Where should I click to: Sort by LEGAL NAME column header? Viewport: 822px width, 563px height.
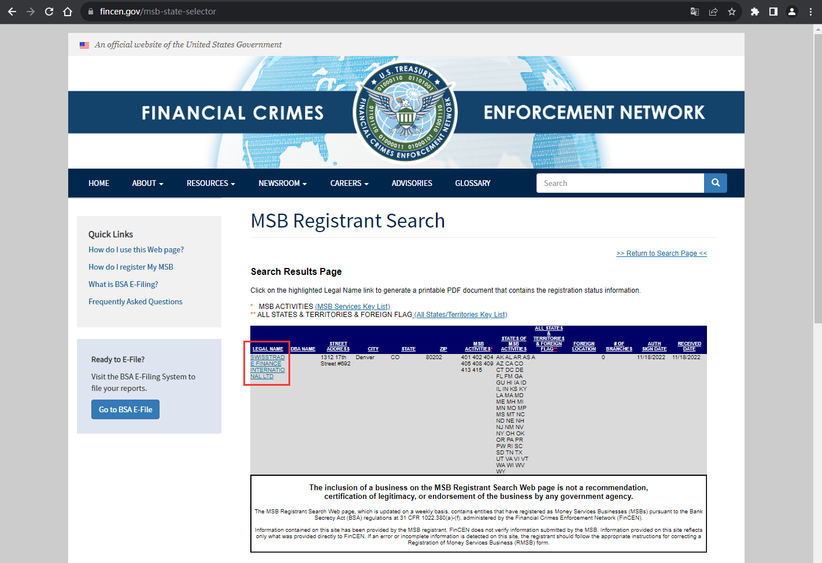coord(268,349)
